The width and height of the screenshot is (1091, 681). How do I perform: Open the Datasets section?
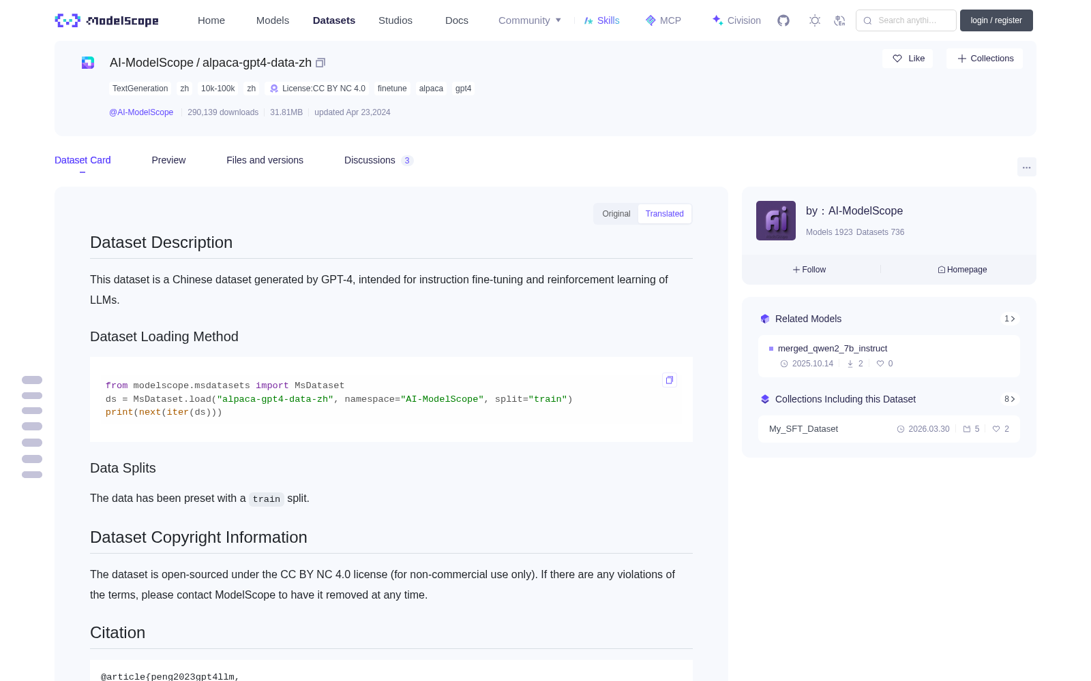click(334, 20)
